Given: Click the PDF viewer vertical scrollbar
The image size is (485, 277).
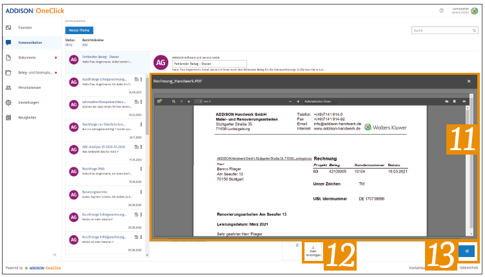Looking at the screenshot, I should 468,171.
